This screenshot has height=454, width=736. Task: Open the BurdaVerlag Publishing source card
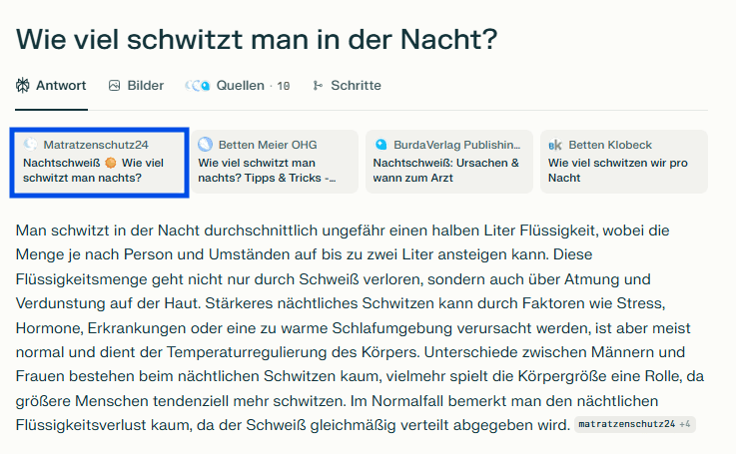(449, 162)
